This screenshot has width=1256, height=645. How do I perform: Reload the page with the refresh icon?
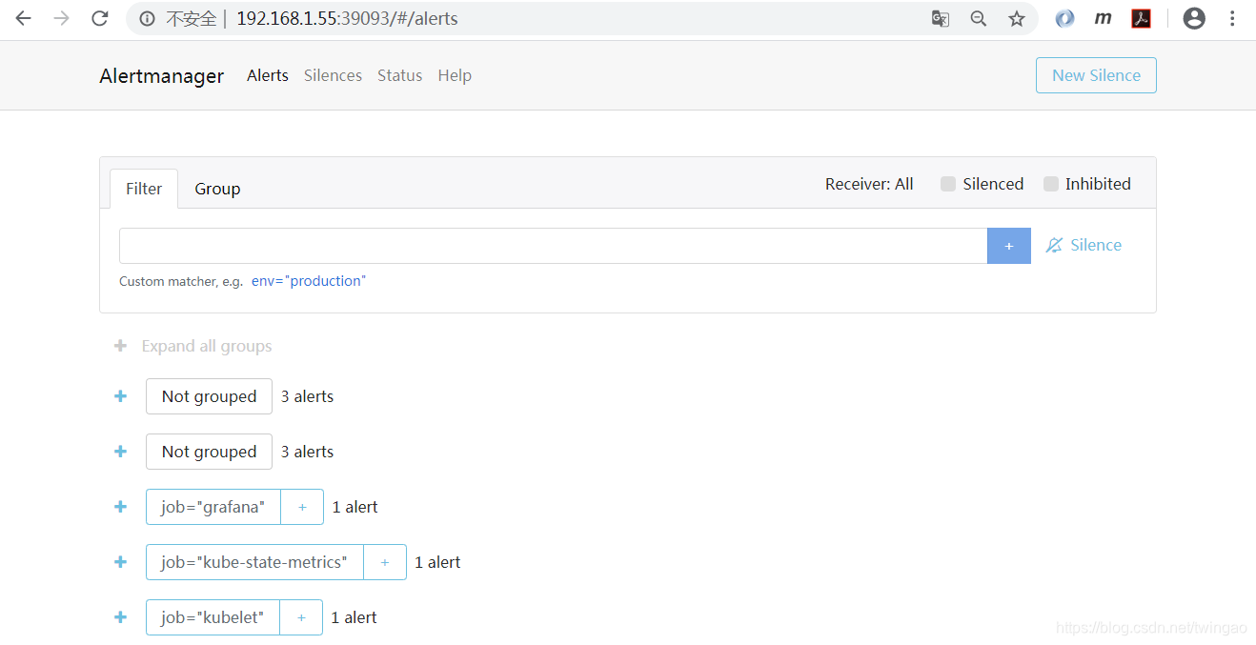pyautogui.click(x=100, y=18)
